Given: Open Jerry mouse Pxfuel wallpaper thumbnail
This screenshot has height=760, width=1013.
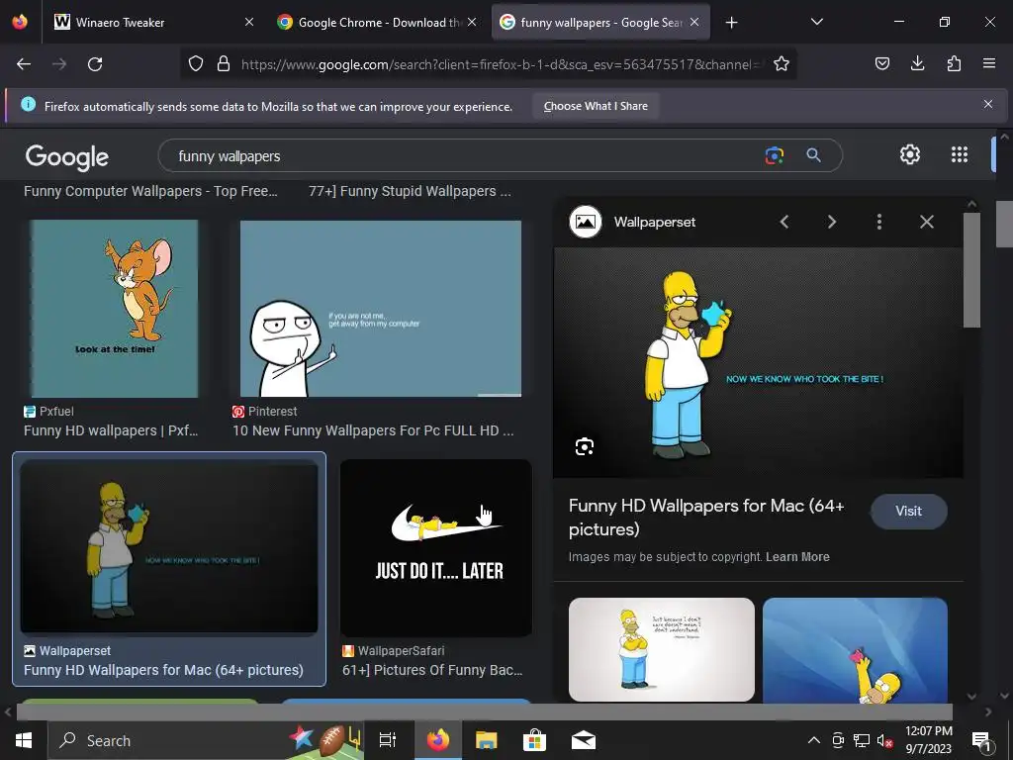Looking at the screenshot, I should [x=114, y=309].
